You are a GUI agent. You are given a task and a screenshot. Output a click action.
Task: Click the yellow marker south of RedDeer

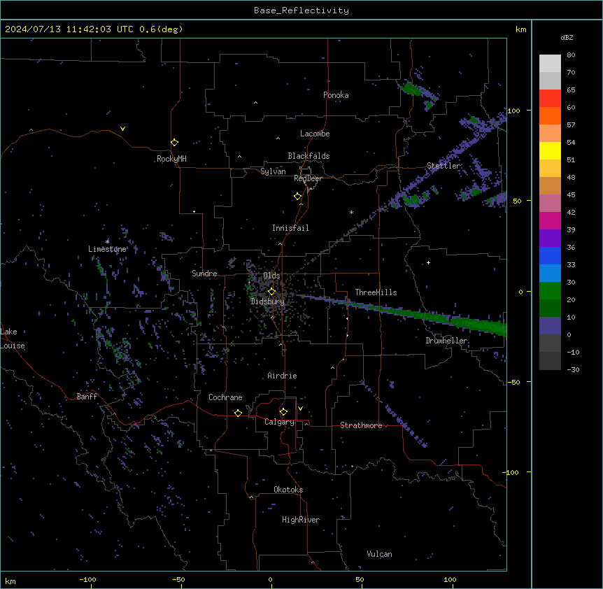[x=298, y=197]
